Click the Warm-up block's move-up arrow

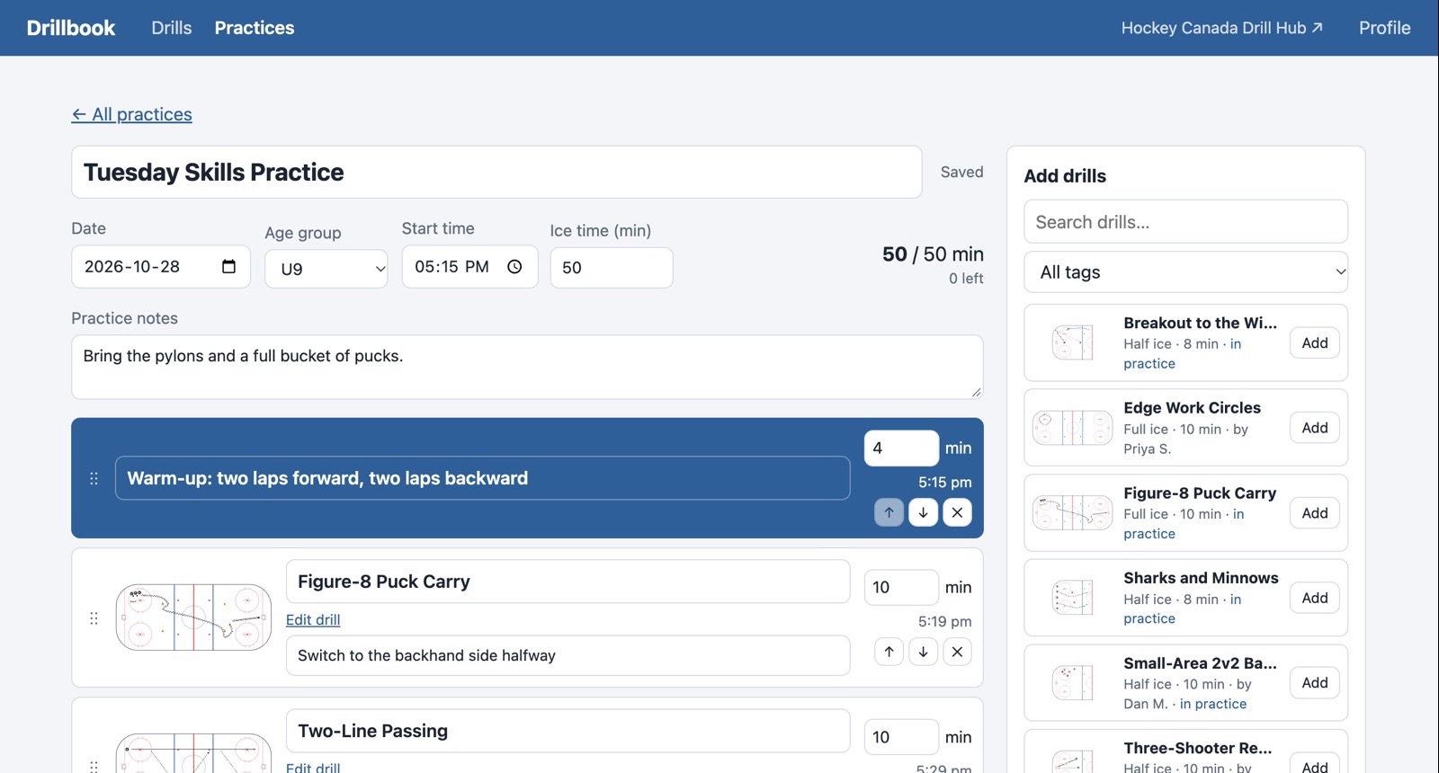(889, 512)
